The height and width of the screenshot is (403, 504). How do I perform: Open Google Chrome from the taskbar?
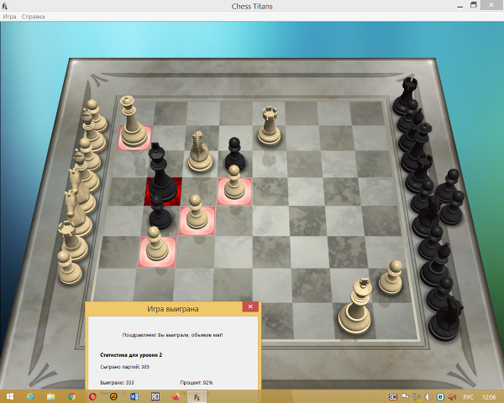71,396
